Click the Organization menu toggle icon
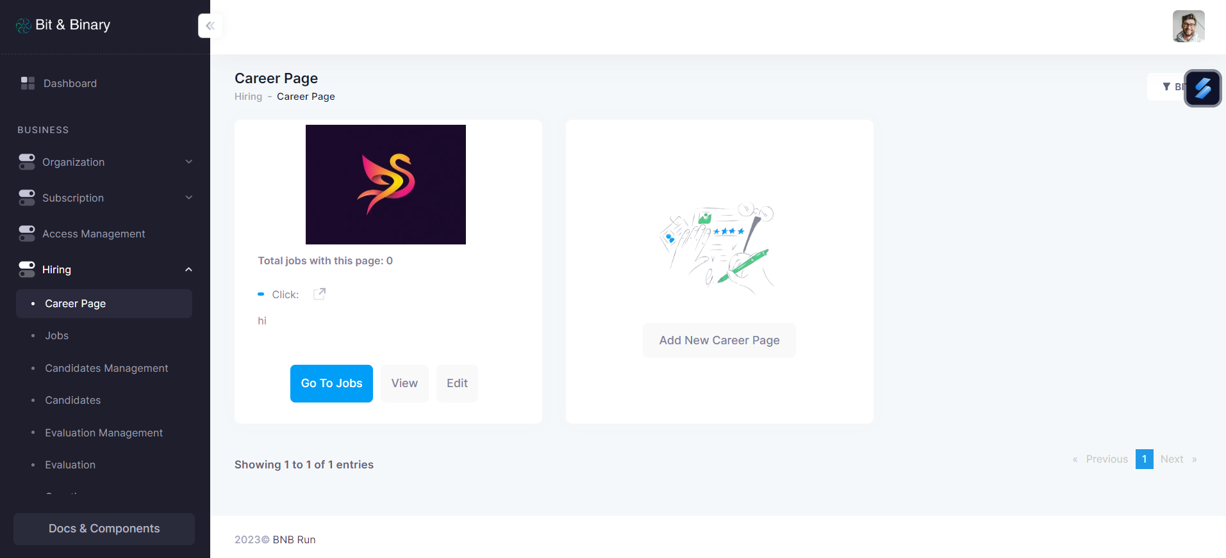This screenshot has width=1226, height=558. [27, 162]
